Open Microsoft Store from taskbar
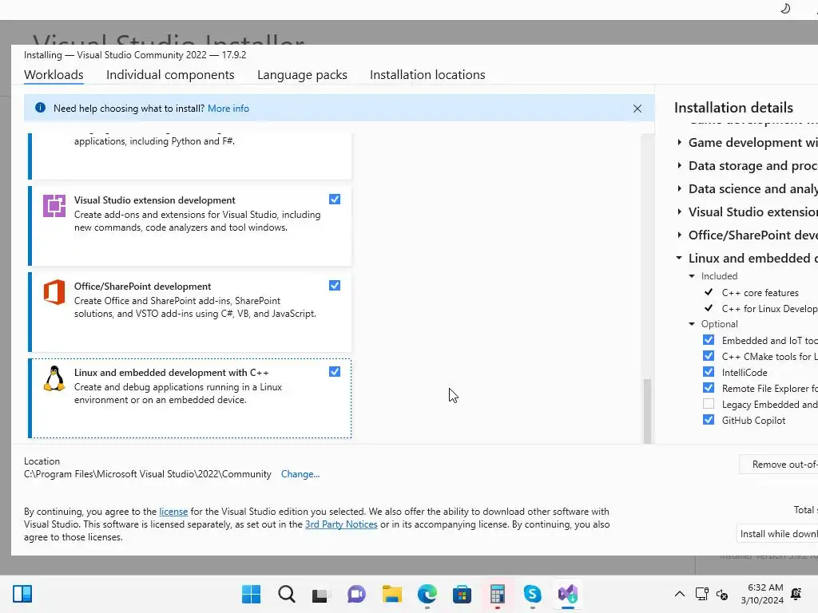Image resolution: width=818 pixels, height=613 pixels. pos(462,594)
